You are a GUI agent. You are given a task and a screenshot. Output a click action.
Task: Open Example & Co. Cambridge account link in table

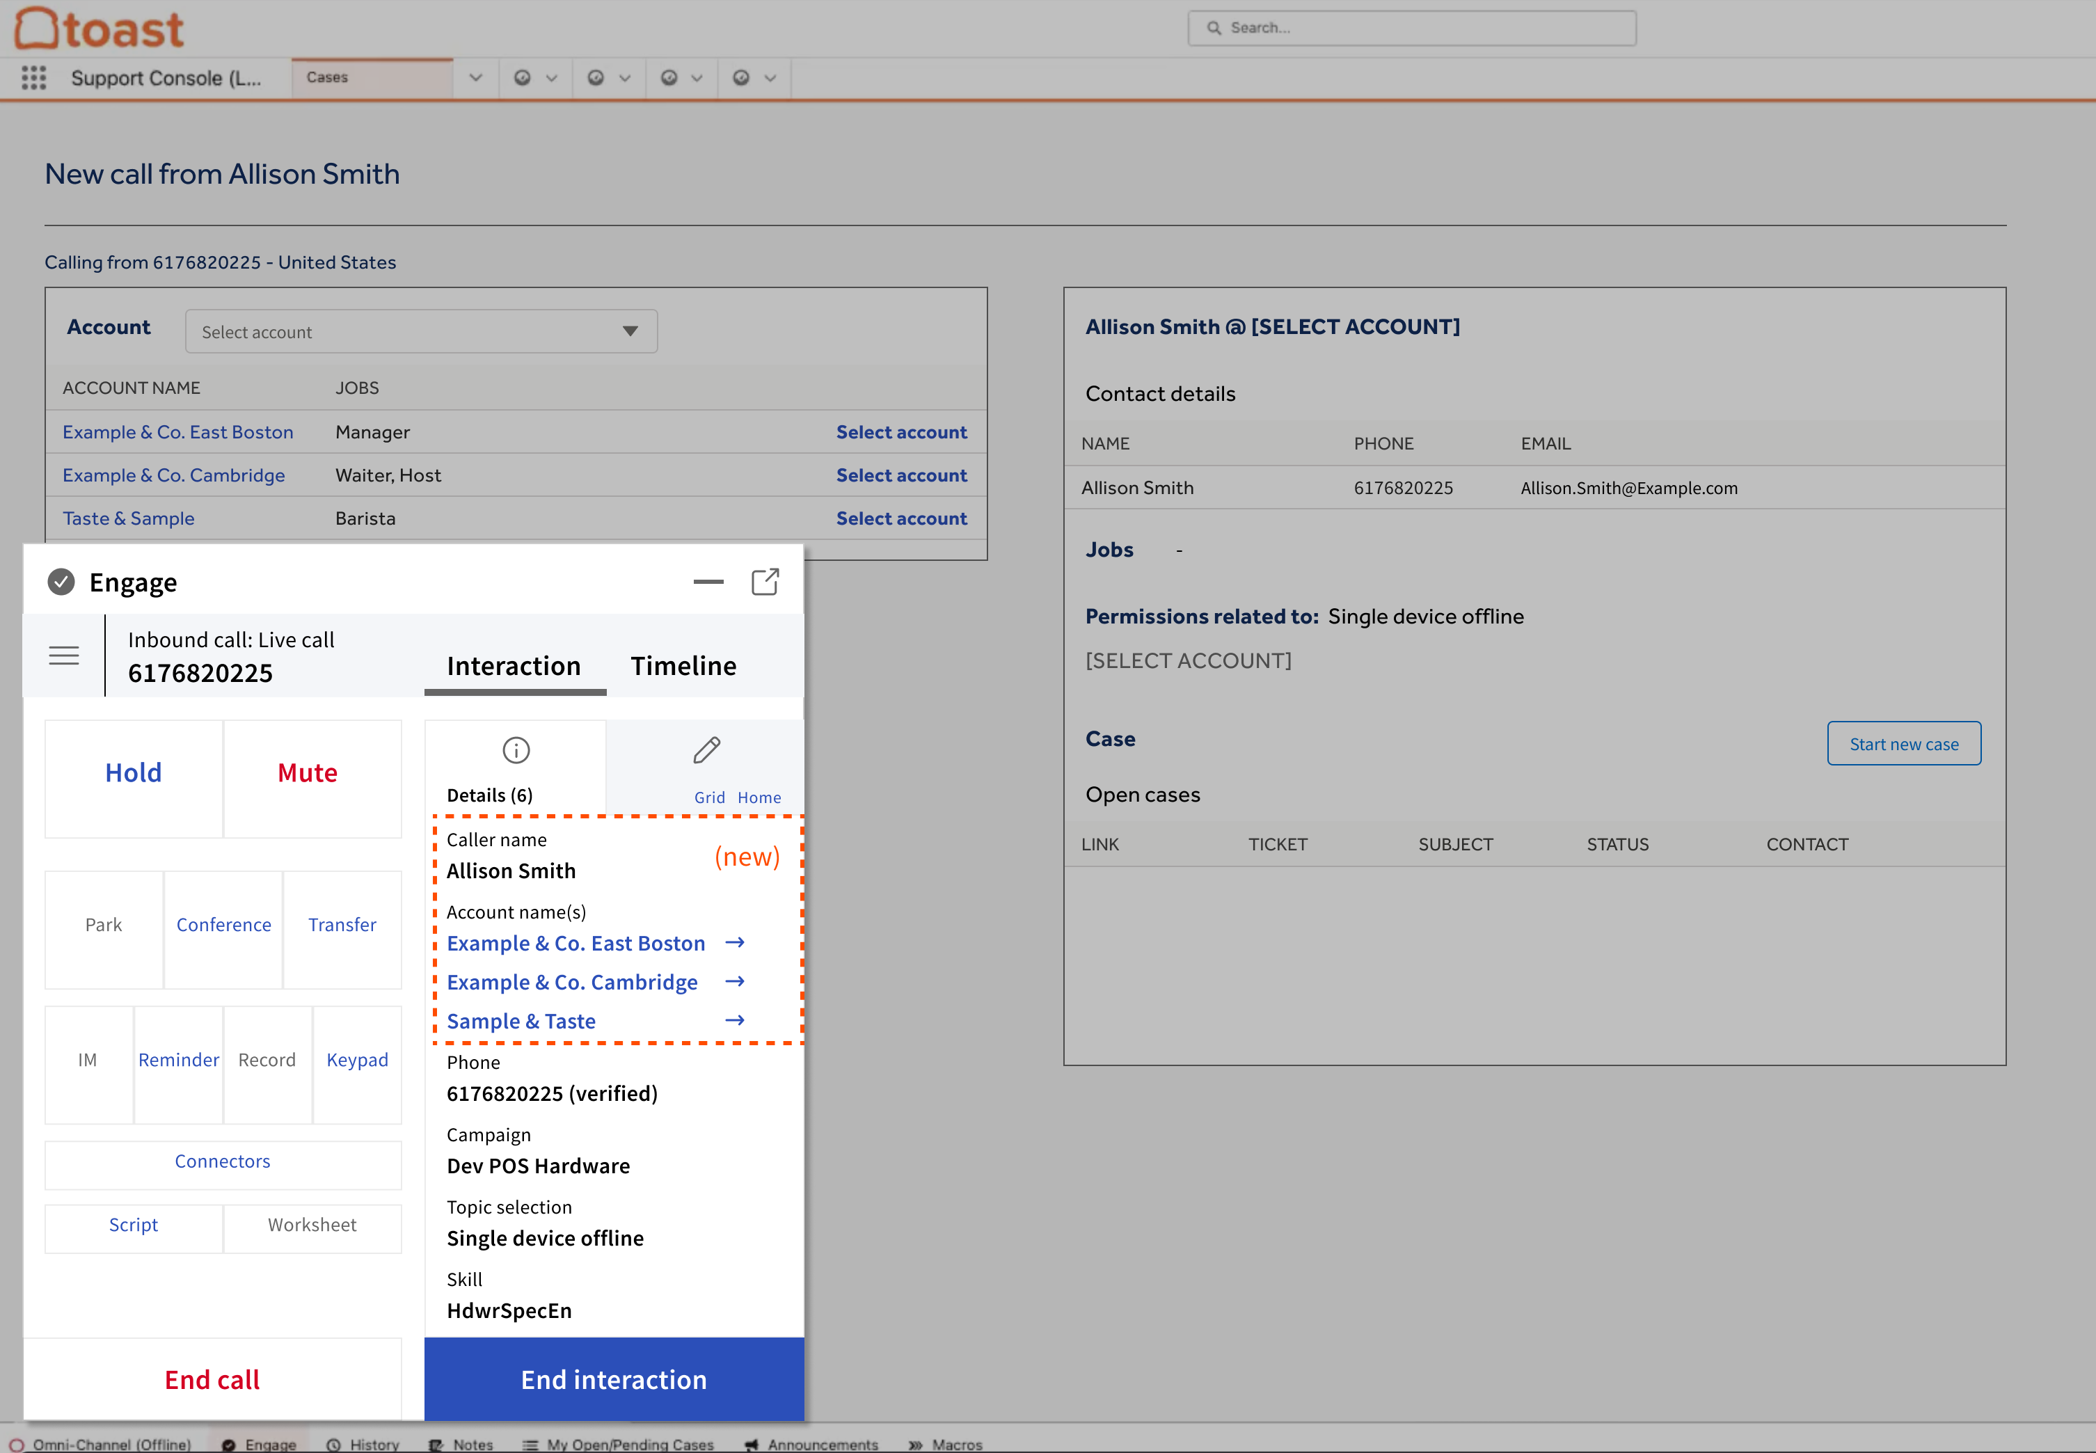(173, 475)
